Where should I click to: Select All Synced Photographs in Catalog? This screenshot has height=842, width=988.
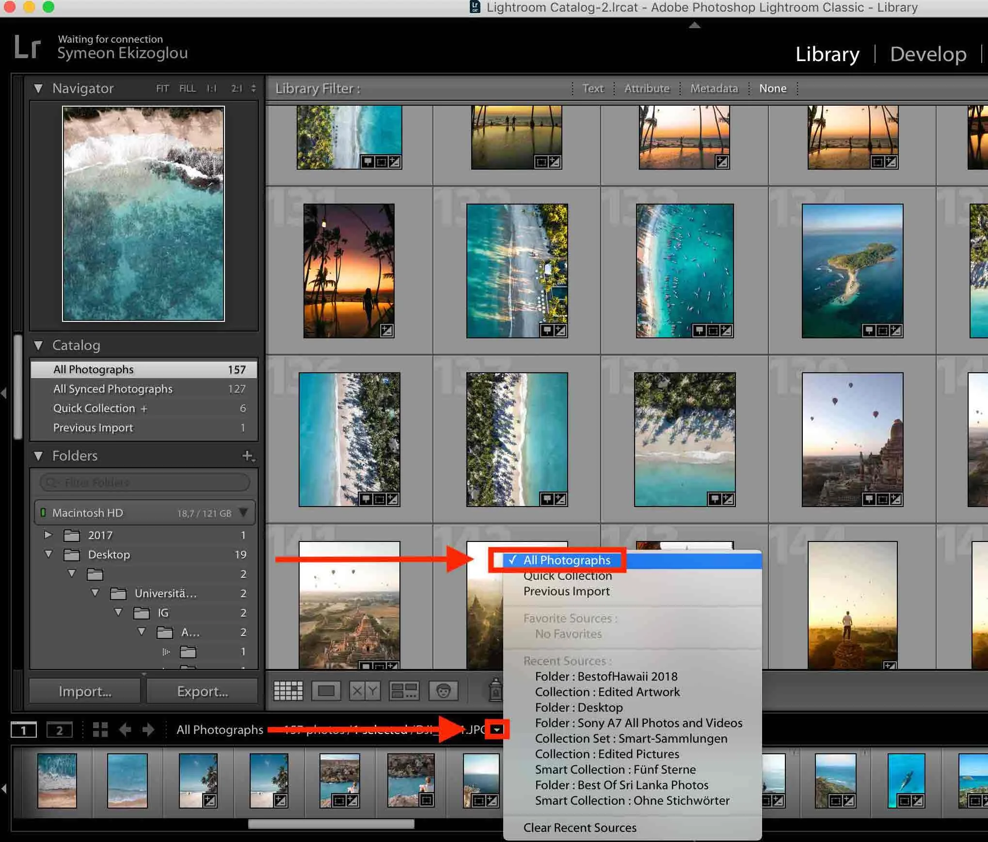tap(143, 389)
